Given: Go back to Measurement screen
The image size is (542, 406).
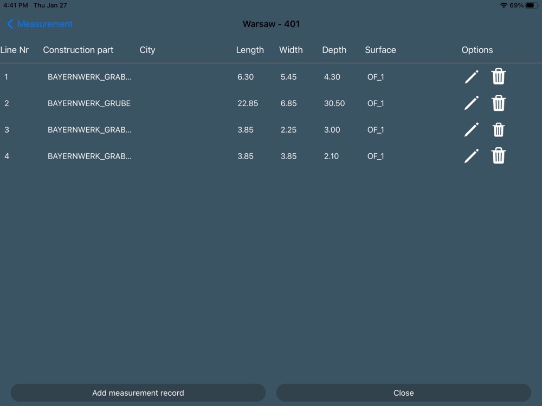Looking at the screenshot, I should tap(40, 24).
